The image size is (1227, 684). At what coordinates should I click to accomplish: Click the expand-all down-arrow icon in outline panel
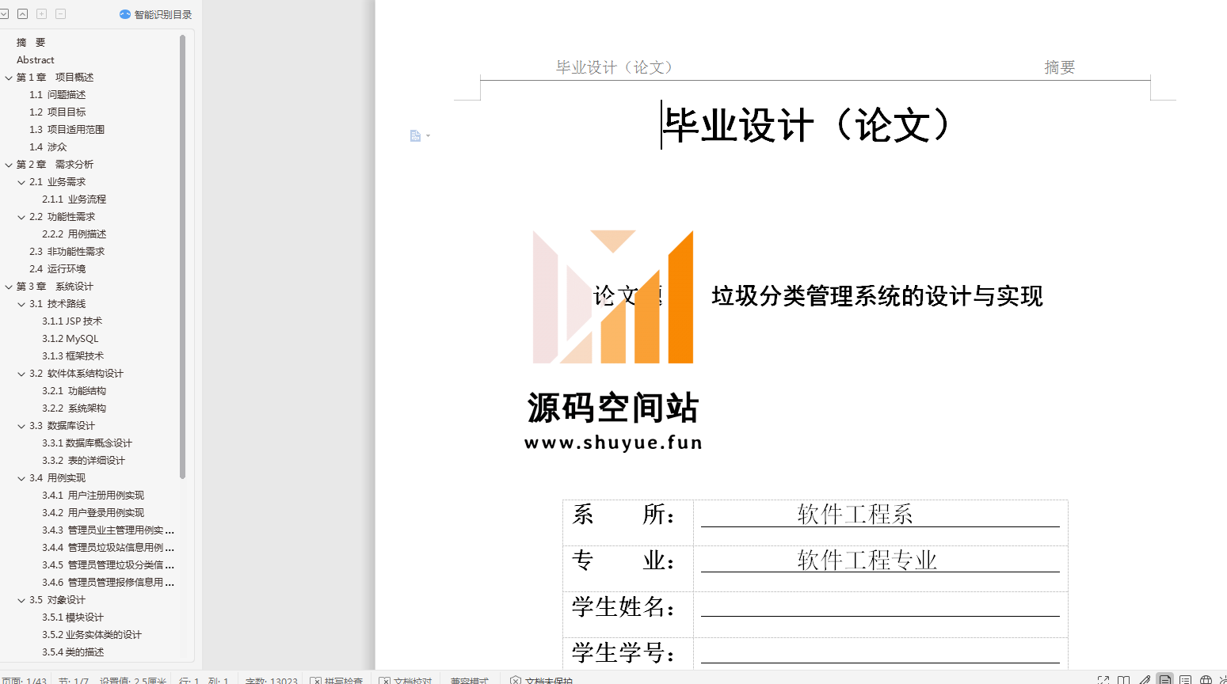[4, 13]
